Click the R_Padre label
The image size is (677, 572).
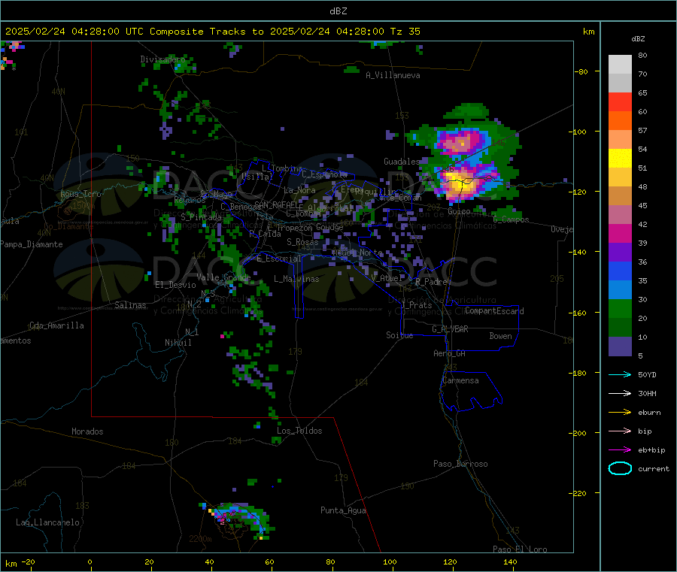pos(431,282)
